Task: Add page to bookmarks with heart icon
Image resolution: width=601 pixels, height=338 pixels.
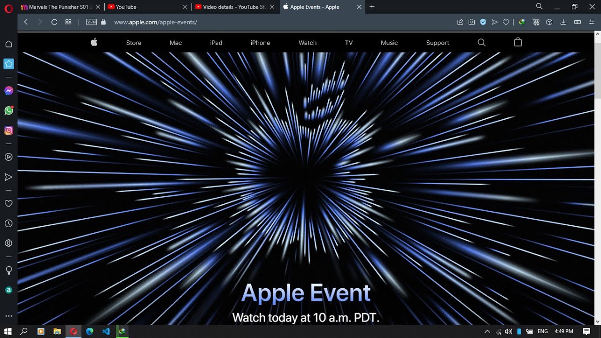Action: 506,22
